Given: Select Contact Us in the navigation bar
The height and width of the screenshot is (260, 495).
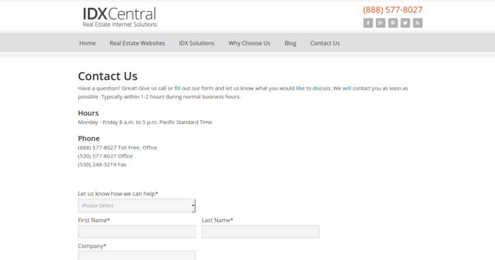Looking at the screenshot, I should click(x=325, y=43).
